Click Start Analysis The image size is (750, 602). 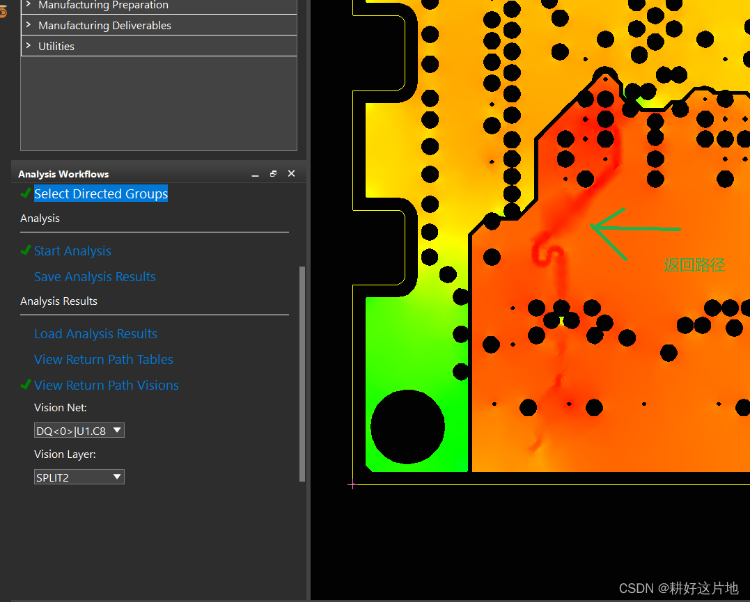coord(72,251)
